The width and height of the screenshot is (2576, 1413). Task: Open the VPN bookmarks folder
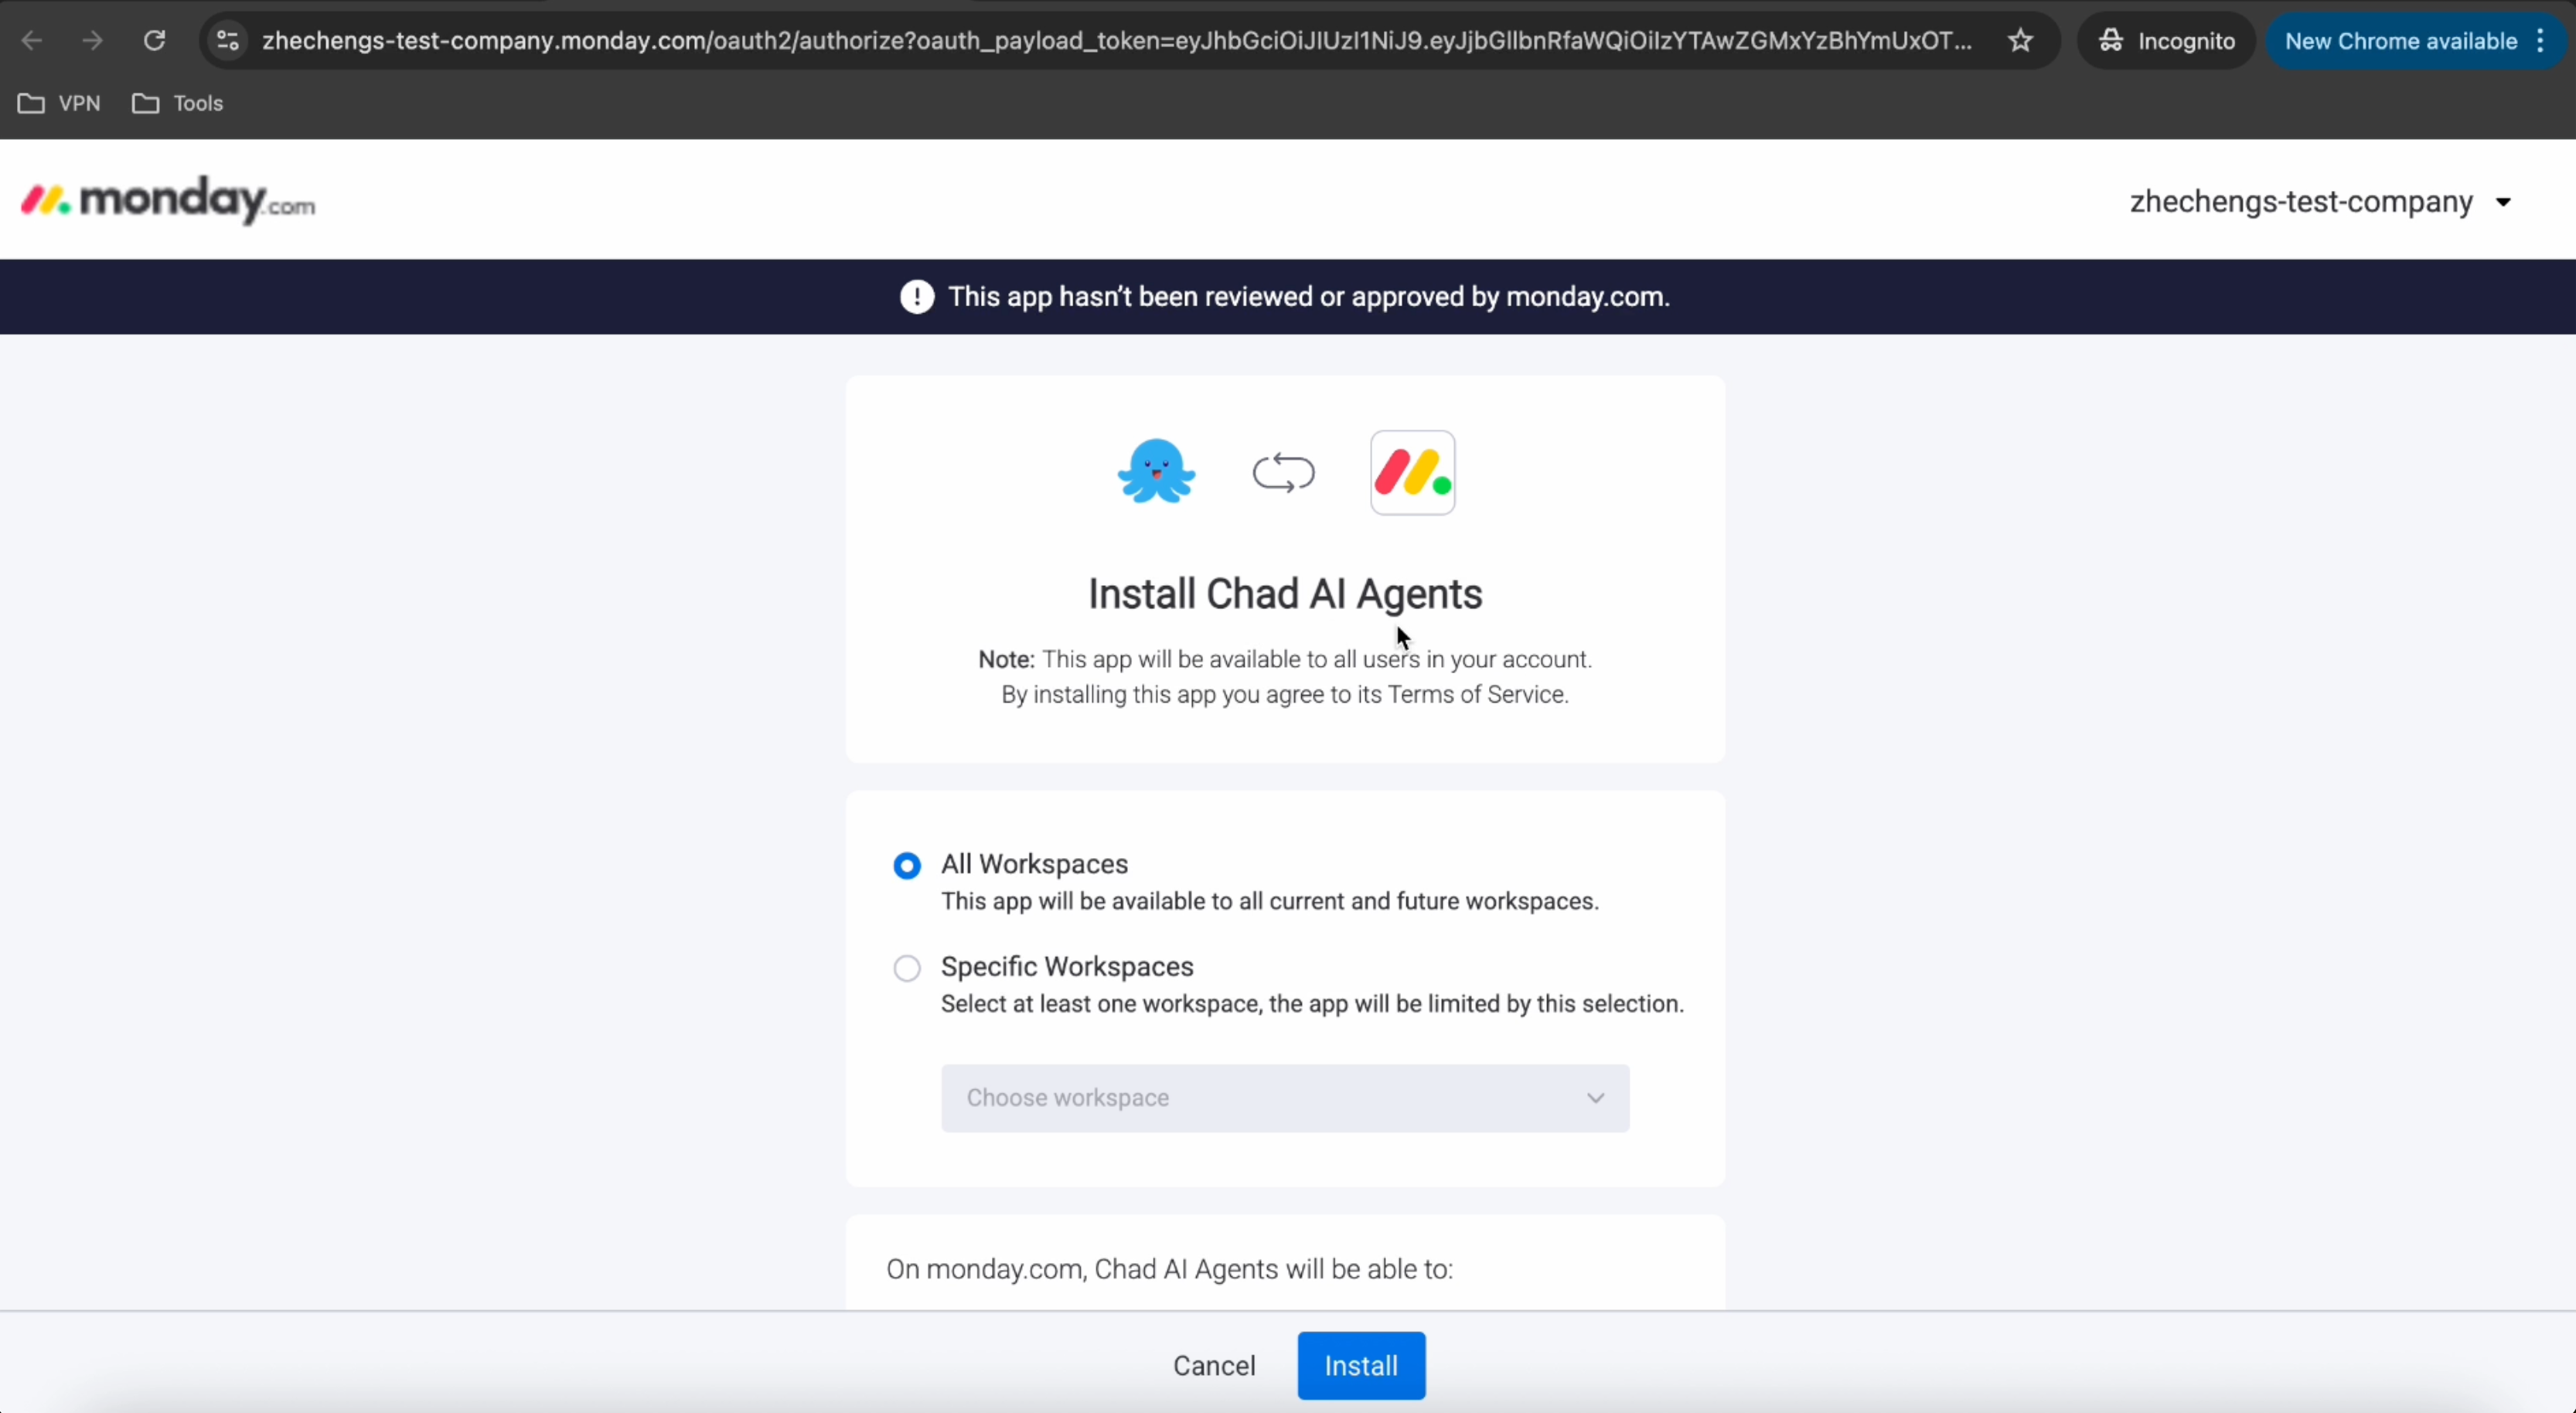point(60,103)
